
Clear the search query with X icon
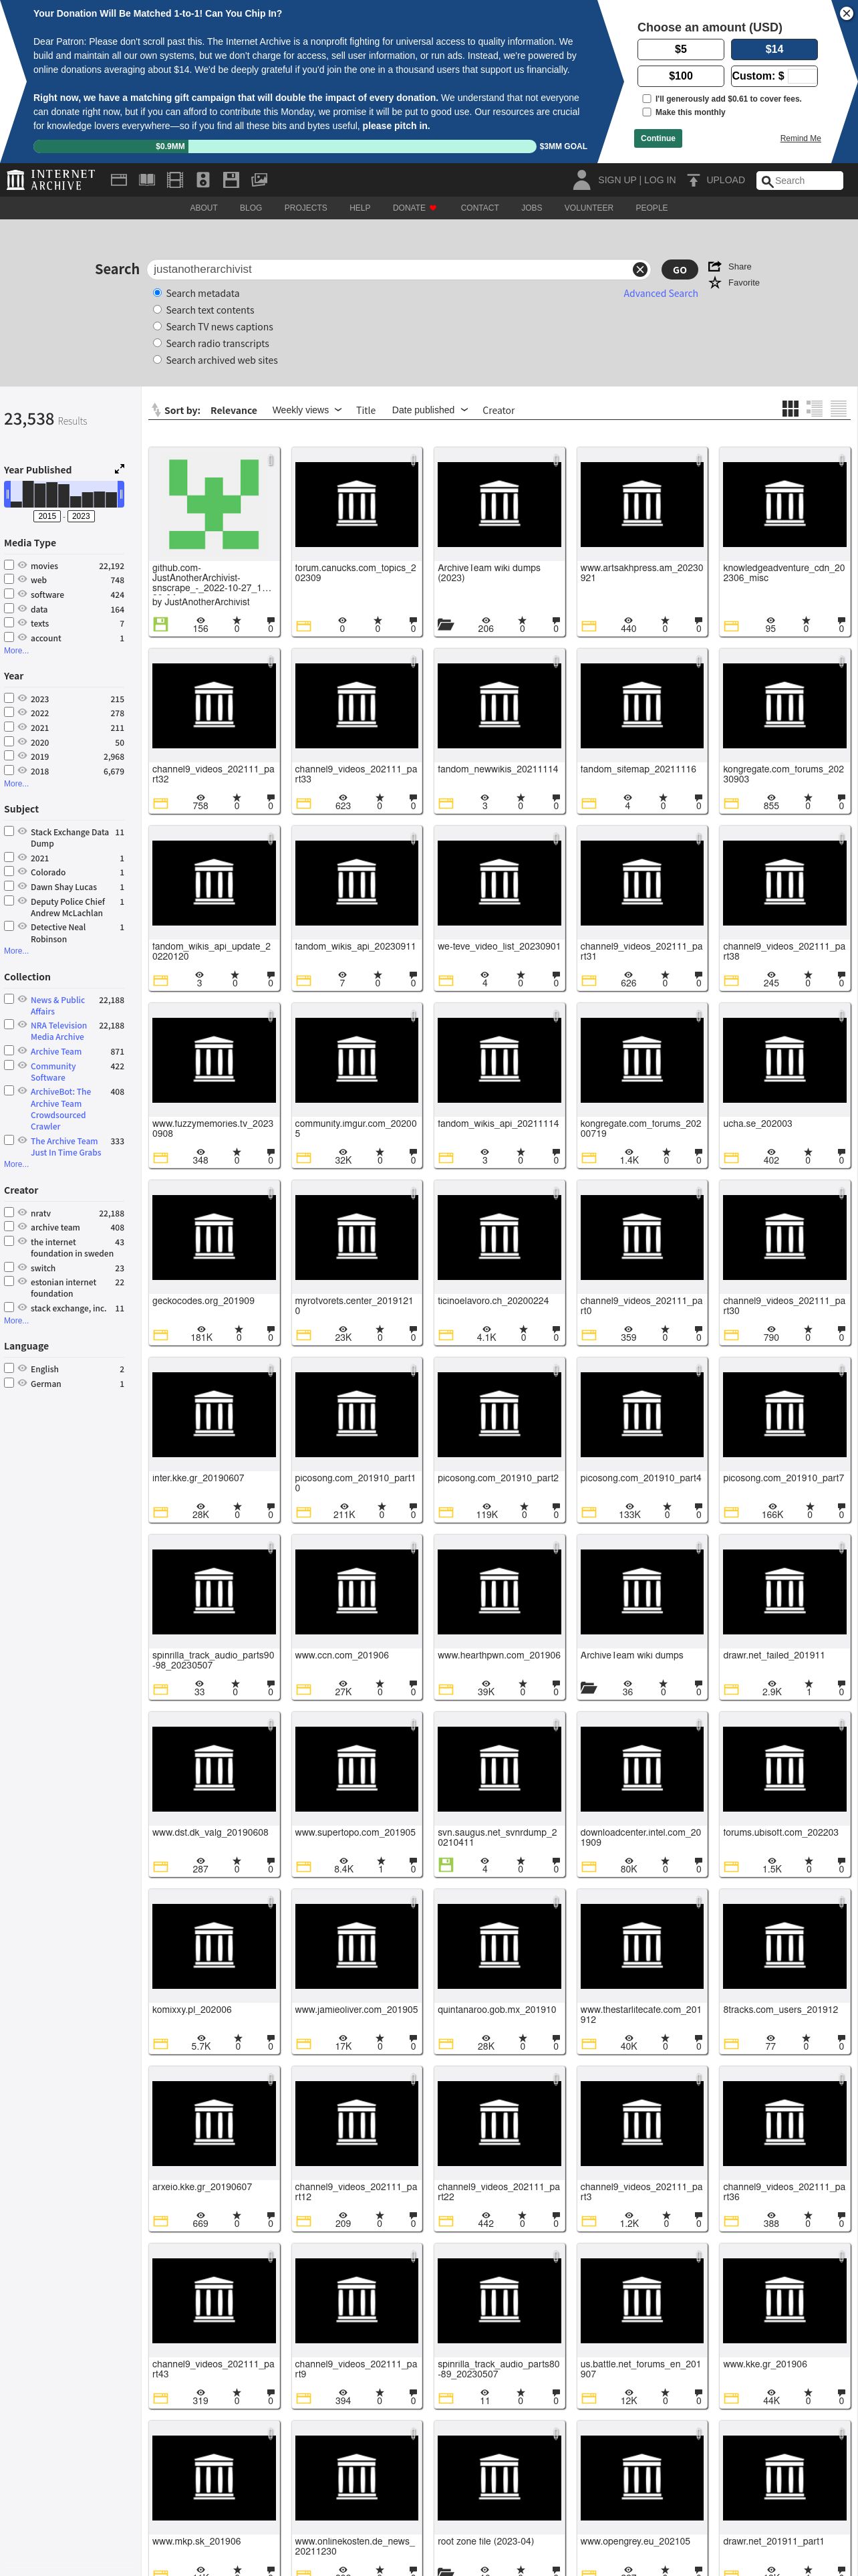[x=639, y=270]
